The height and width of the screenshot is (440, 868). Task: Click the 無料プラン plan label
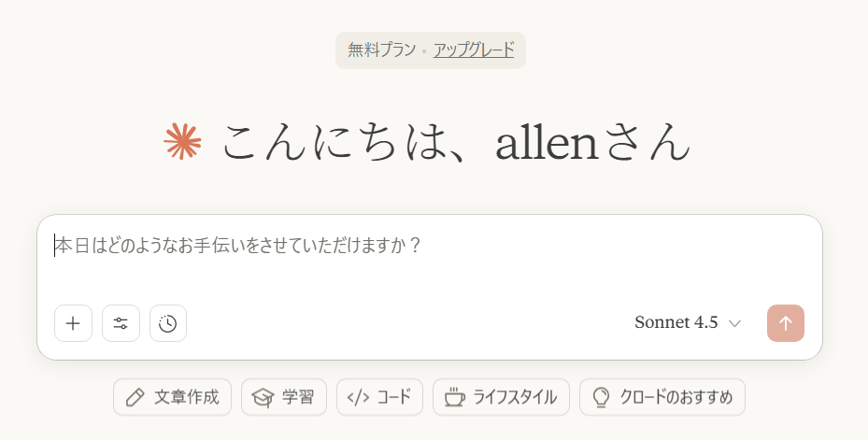(381, 50)
